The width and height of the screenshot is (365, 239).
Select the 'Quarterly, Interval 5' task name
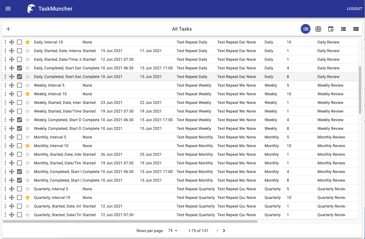[51, 189]
